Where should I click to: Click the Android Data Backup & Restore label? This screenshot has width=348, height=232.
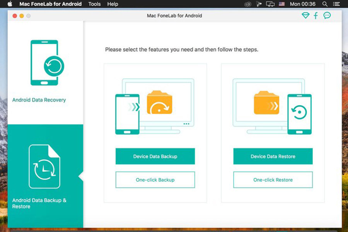click(x=39, y=203)
